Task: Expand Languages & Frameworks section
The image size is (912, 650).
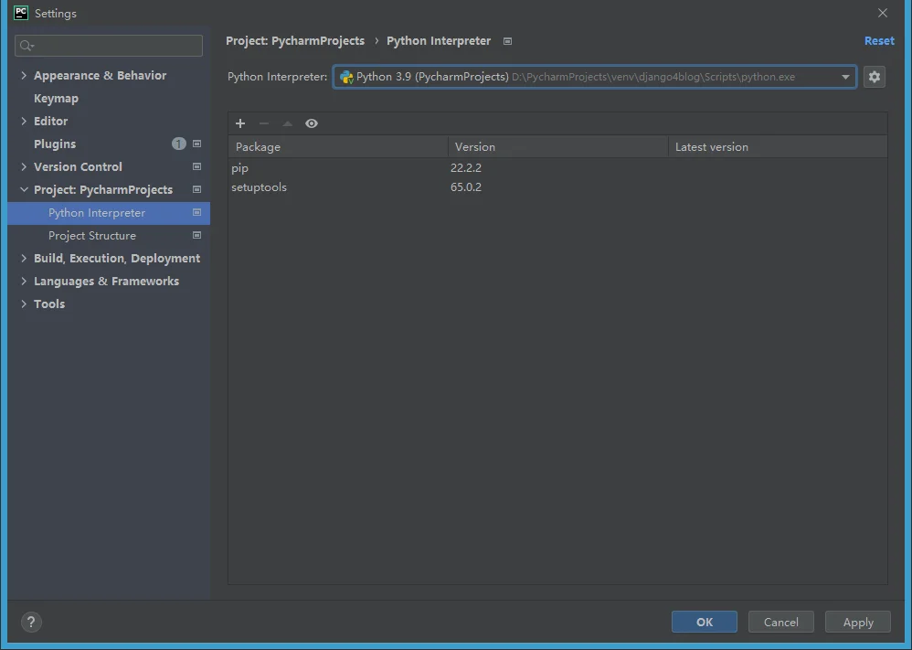Action: pyautogui.click(x=24, y=281)
